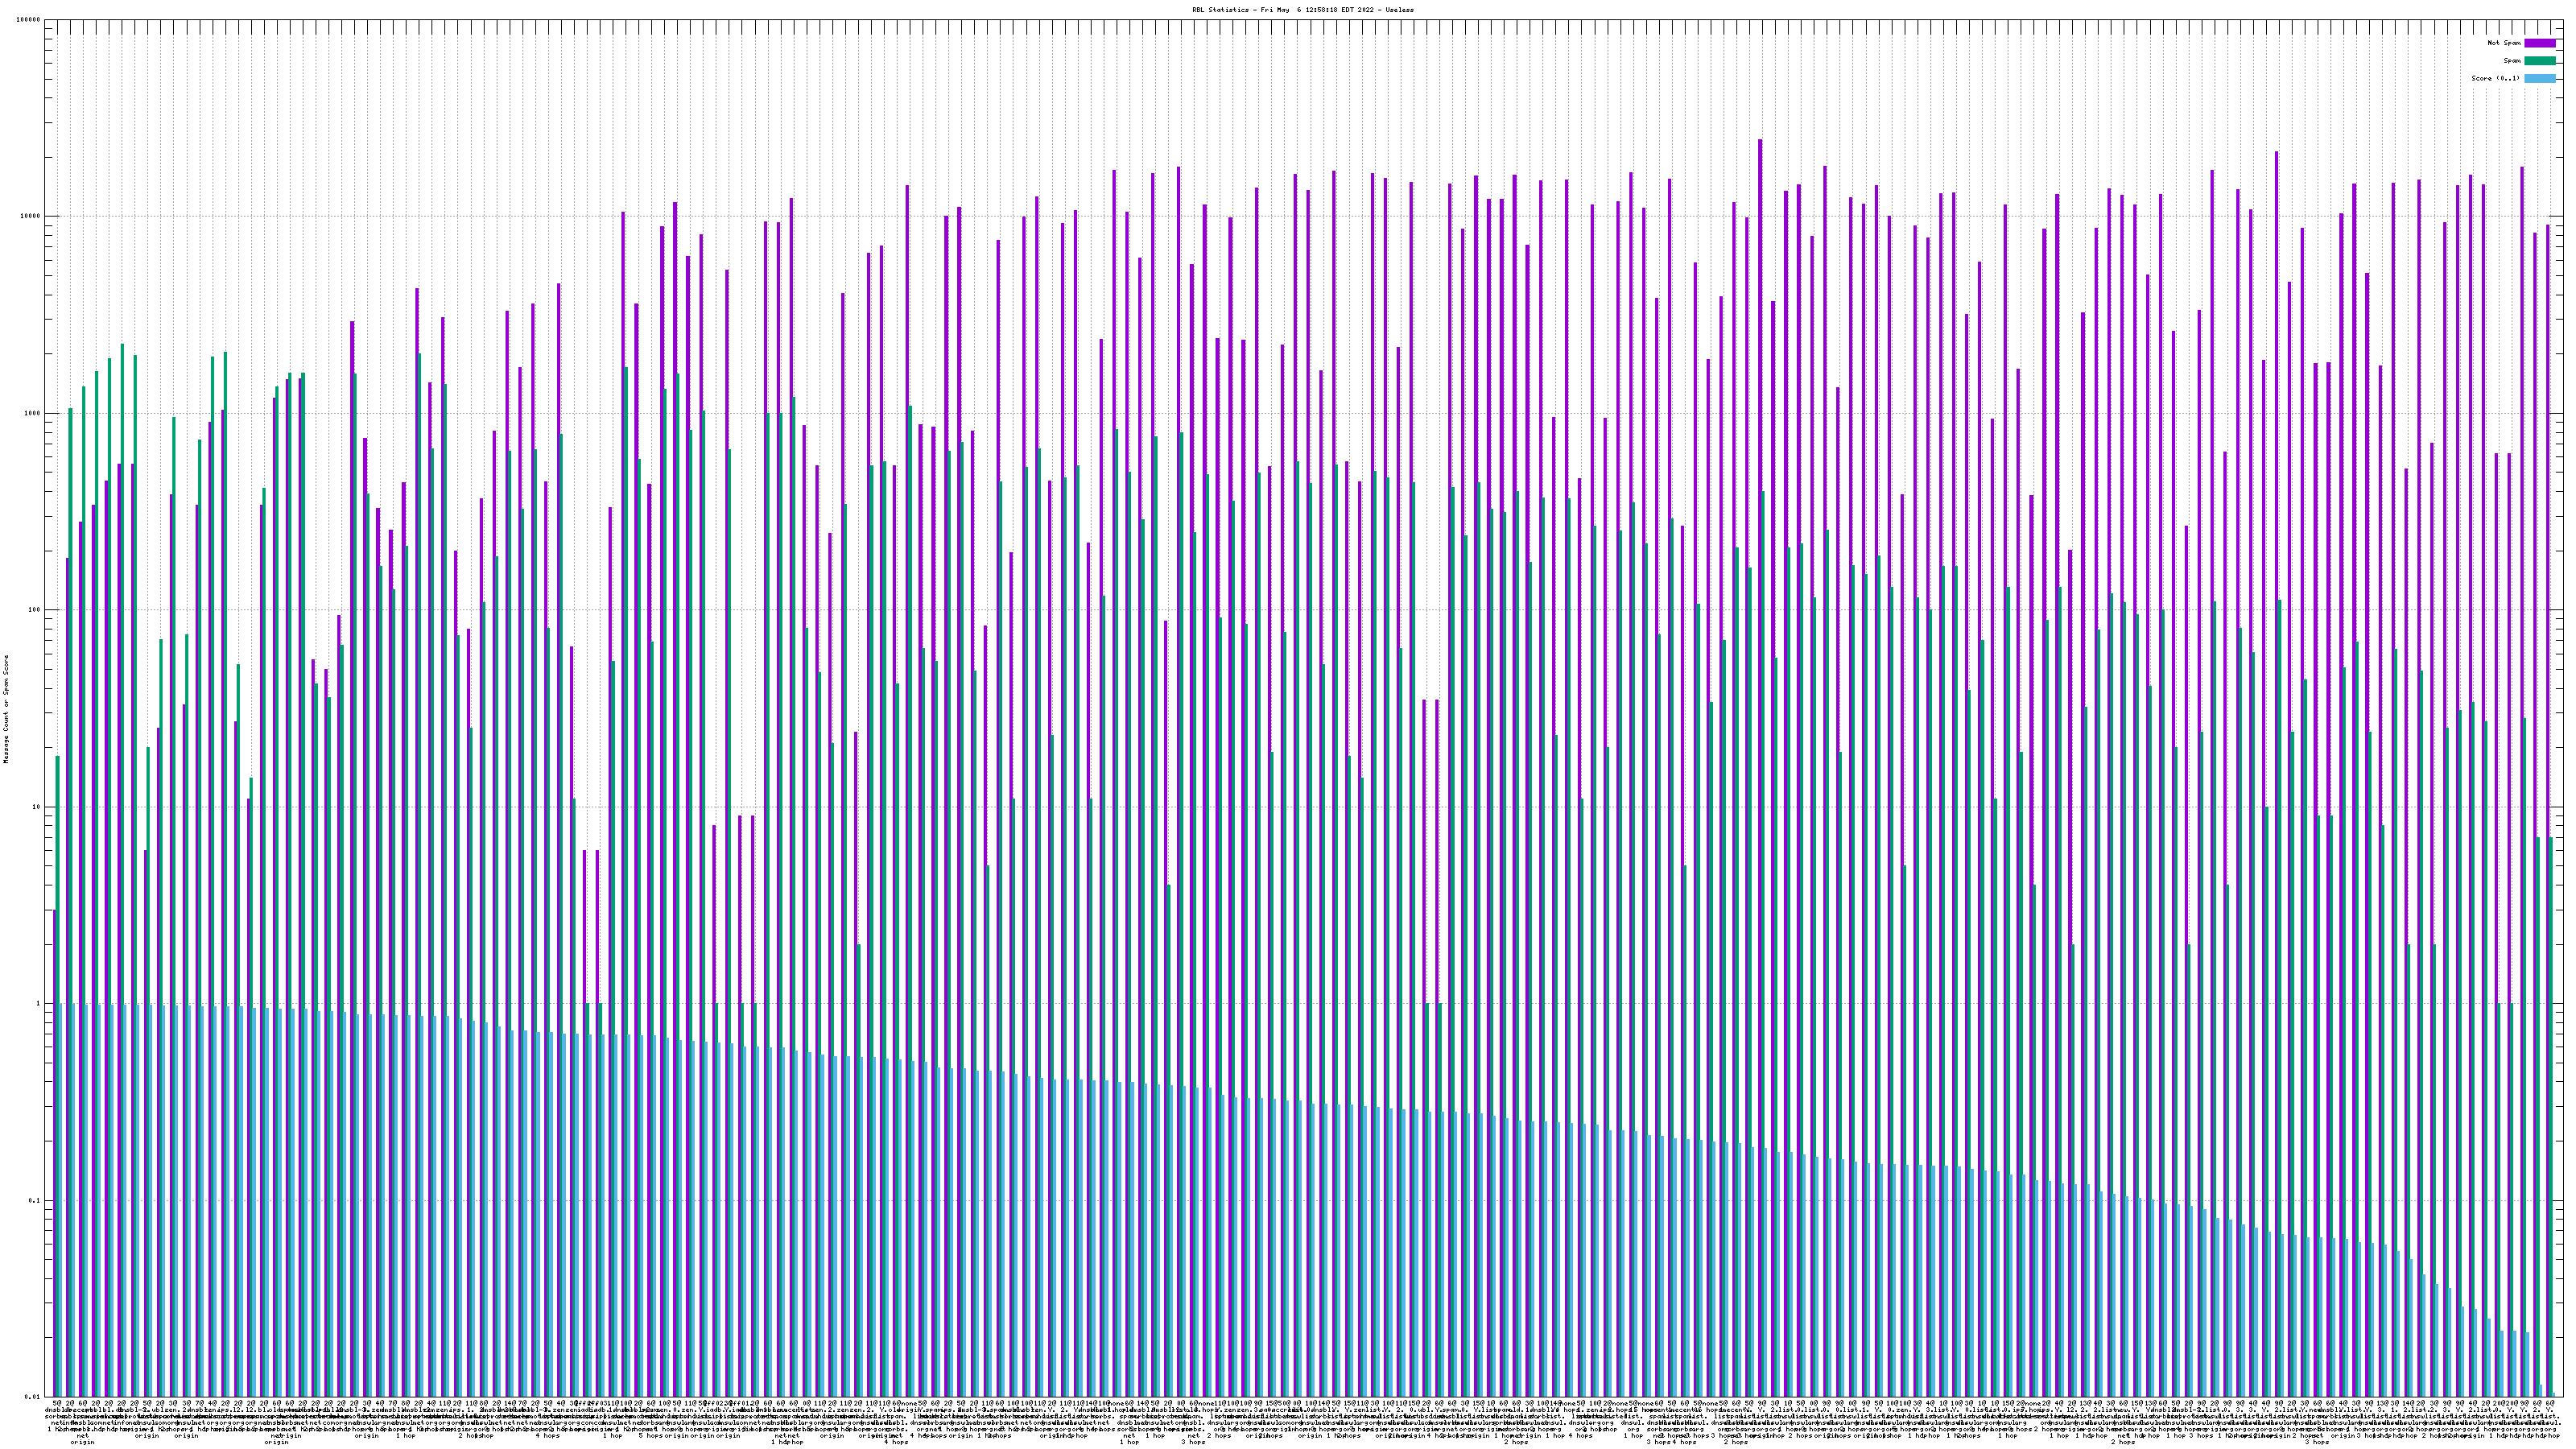Click the 10 y-axis tick label
Image resolution: width=2576 pixels, height=1449 pixels.
tap(36, 807)
